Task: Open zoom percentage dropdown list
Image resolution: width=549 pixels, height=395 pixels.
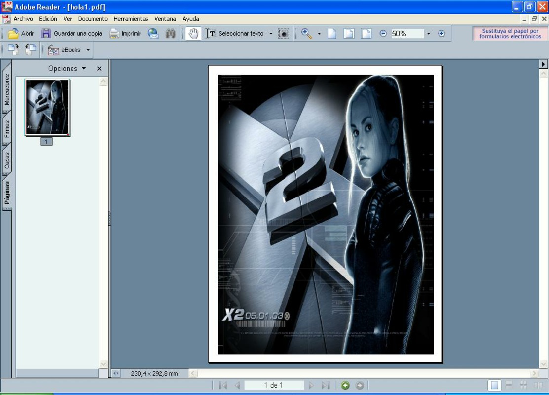Action: (429, 34)
